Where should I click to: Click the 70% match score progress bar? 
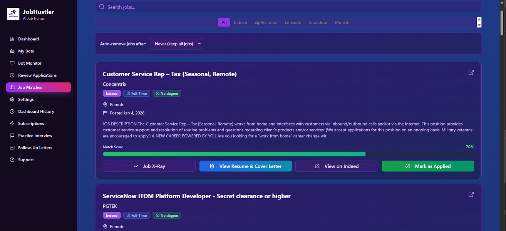pos(288,154)
